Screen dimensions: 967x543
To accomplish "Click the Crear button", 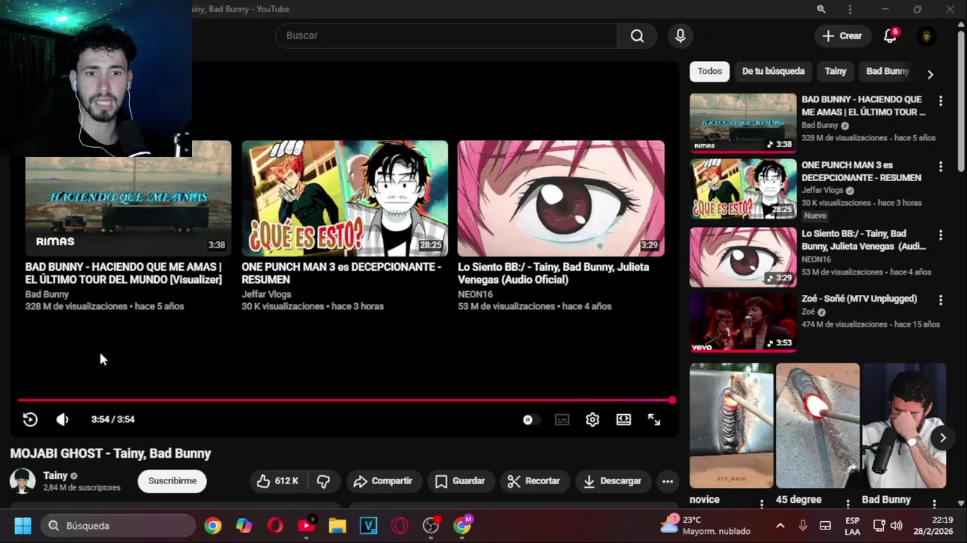I will point(842,35).
